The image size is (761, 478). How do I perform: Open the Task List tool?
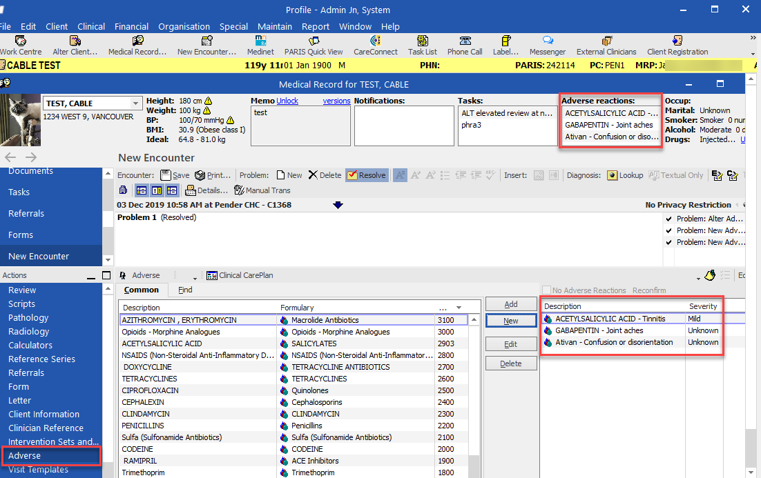tap(422, 46)
